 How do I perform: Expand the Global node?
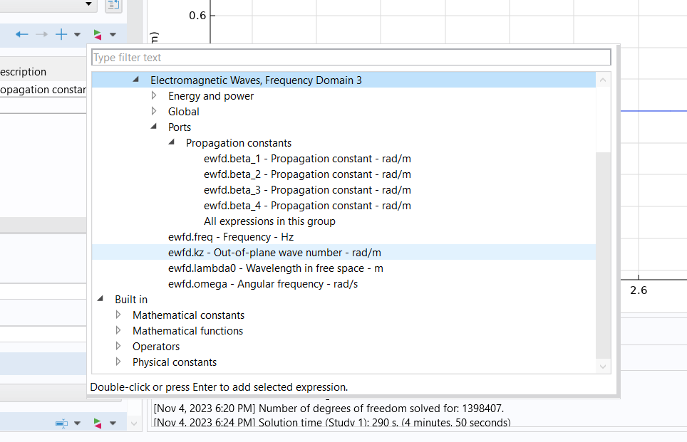coord(154,111)
